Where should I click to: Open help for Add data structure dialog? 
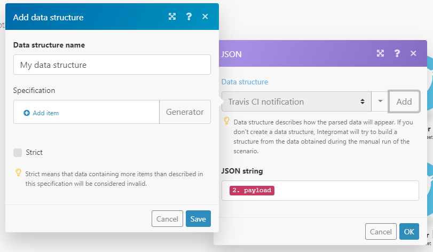click(x=189, y=17)
